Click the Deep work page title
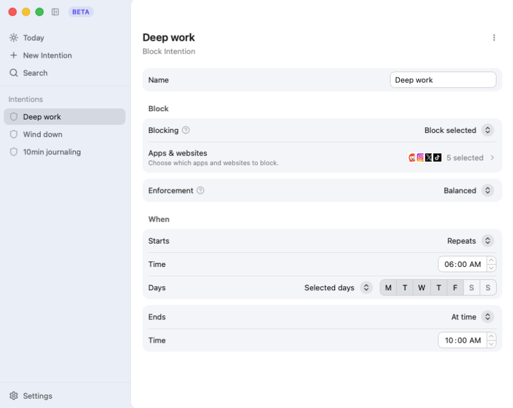Screen dimensions: 513x408 (169, 38)
